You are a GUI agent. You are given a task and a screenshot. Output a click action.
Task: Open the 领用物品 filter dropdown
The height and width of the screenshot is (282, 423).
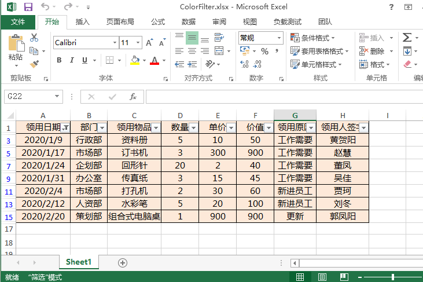(156, 128)
